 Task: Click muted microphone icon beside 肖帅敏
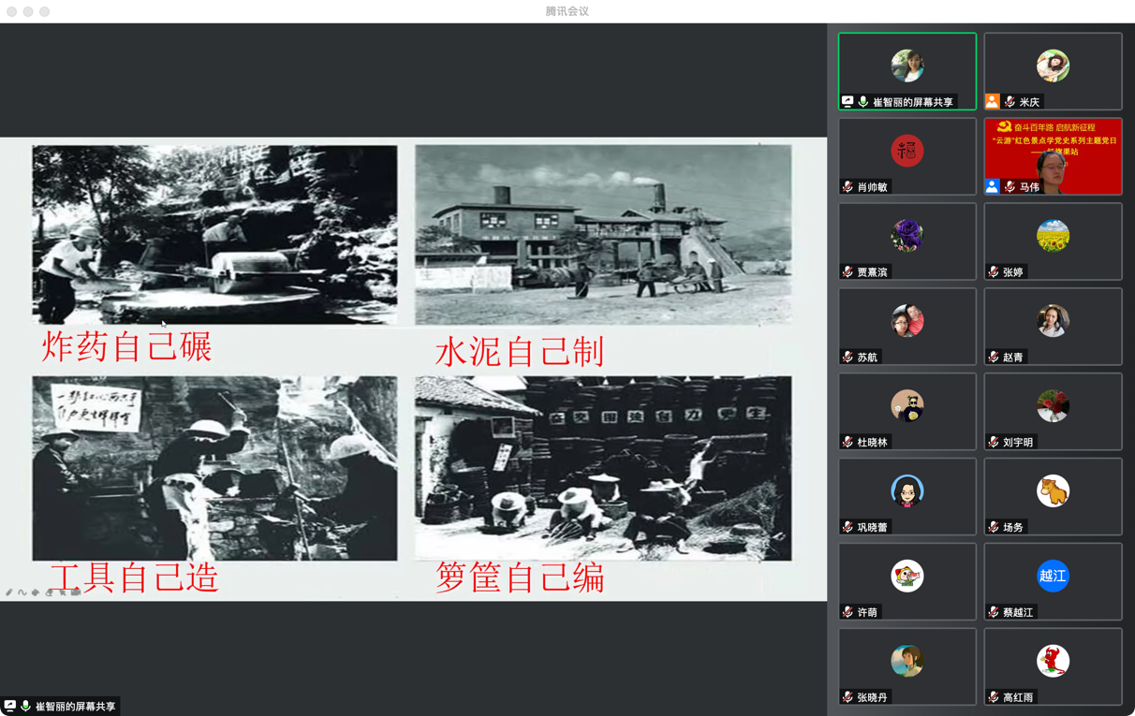pos(848,187)
